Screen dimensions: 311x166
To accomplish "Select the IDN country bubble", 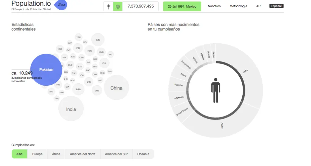I will 98,40.
